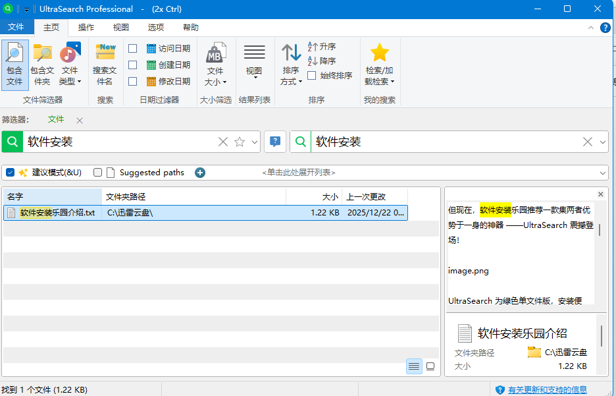616x396 pixels.
Task: Click the preview pane vertical scrollbar
Action: click(x=600, y=231)
